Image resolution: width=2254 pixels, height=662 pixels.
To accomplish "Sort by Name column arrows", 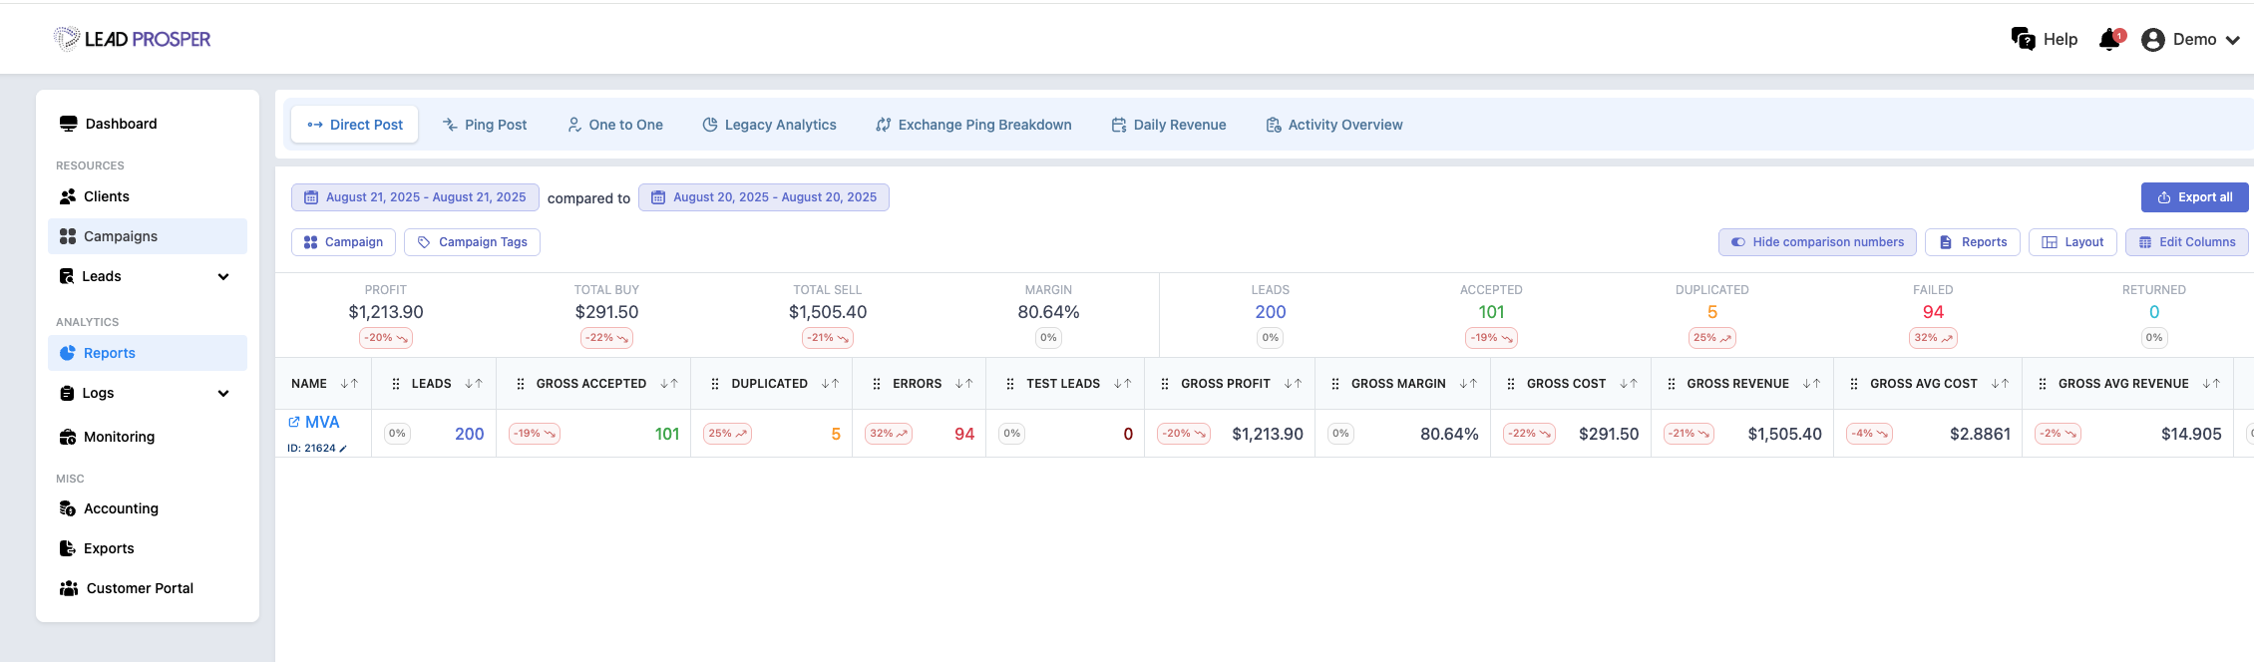I will click(x=349, y=384).
